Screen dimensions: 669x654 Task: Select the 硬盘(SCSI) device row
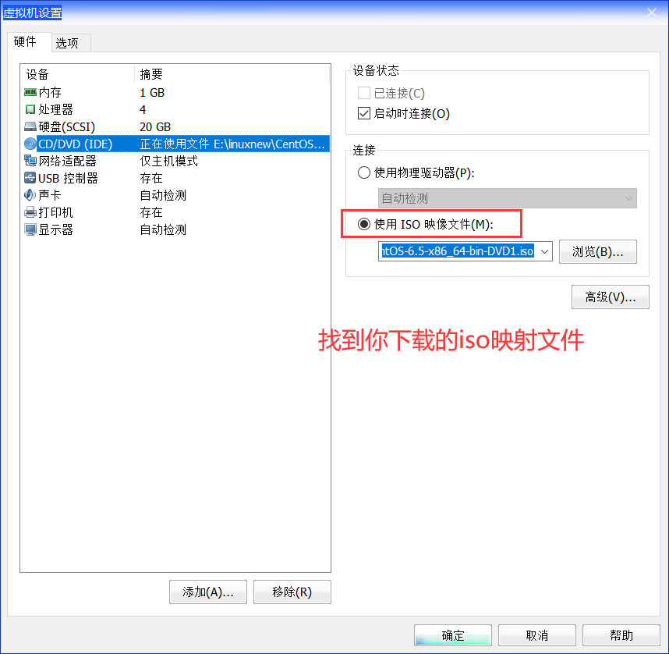pyautogui.click(x=177, y=127)
